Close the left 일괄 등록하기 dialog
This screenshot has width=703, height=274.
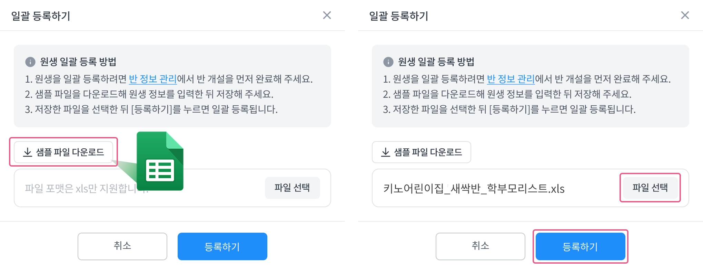tap(327, 15)
